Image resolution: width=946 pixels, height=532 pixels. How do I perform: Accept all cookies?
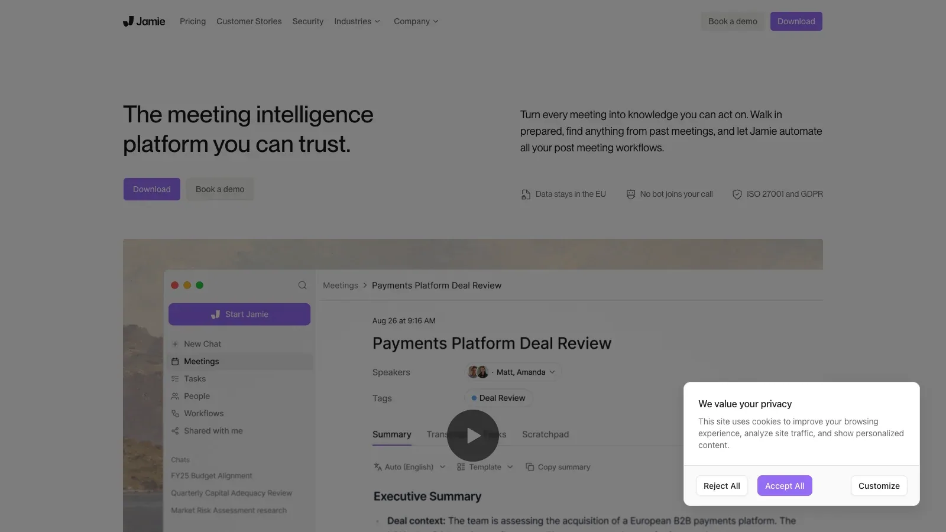pyautogui.click(x=785, y=486)
